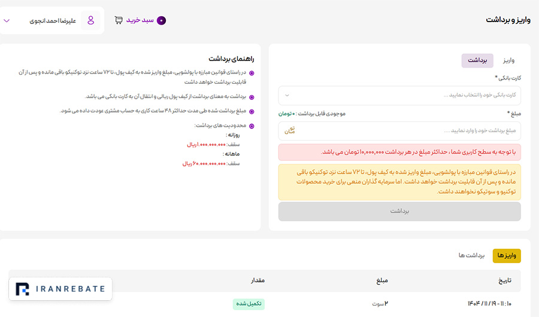Focus the withdrawal amount input field
The height and width of the screenshot is (317, 539).
pyautogui.click(x=399, y=131)
